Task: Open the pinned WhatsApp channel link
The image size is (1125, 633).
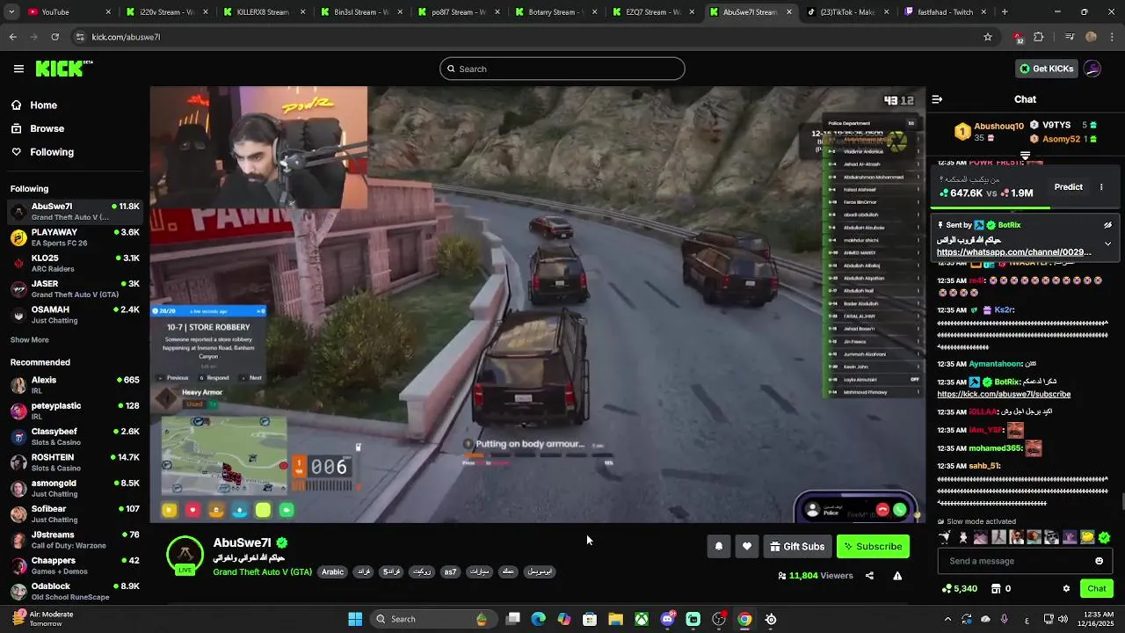Action: pos(1013,252)
